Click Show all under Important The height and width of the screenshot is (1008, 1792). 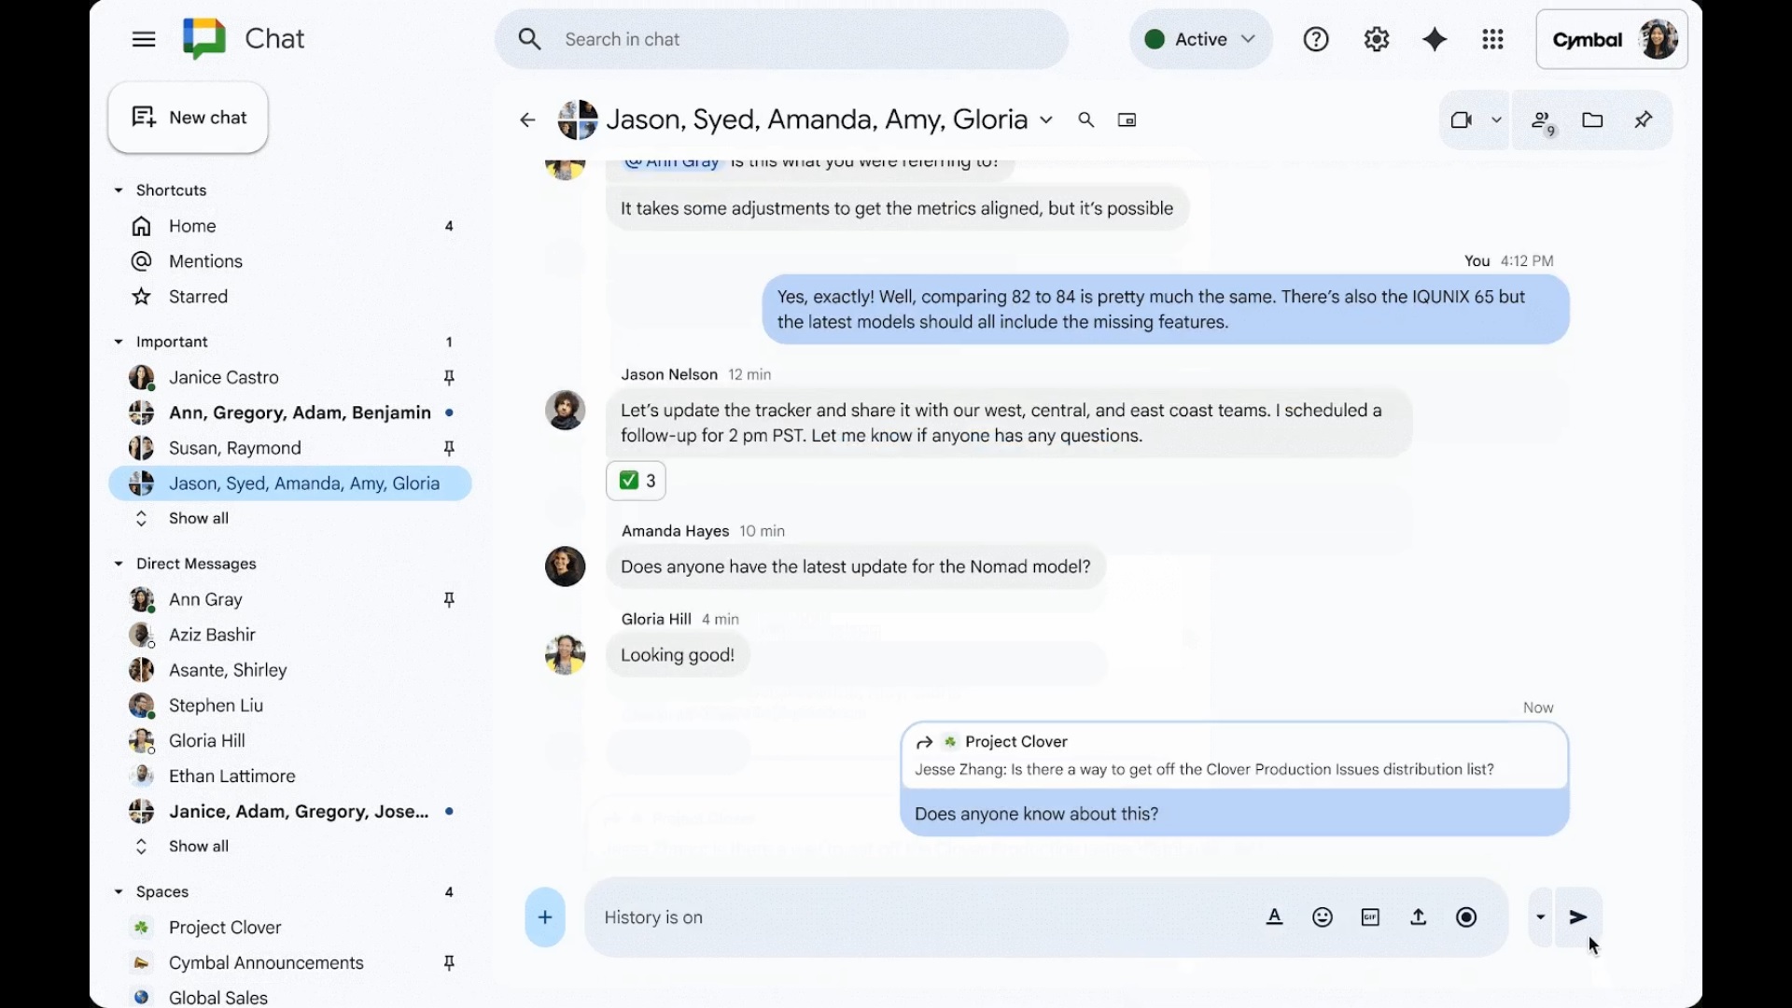point(198,518)
